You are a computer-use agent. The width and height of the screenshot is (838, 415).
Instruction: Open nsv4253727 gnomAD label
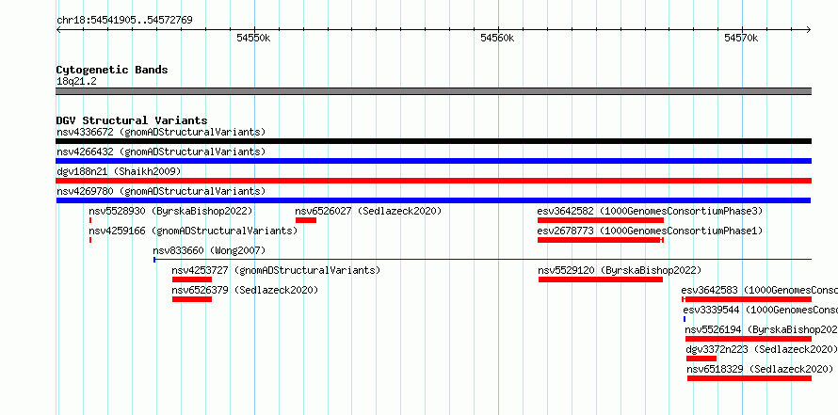click(276, 270)
